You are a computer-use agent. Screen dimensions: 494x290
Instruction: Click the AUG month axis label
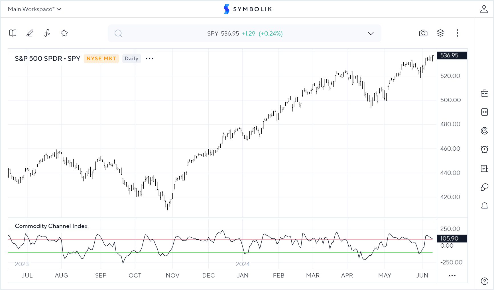(x=62, y=275)
